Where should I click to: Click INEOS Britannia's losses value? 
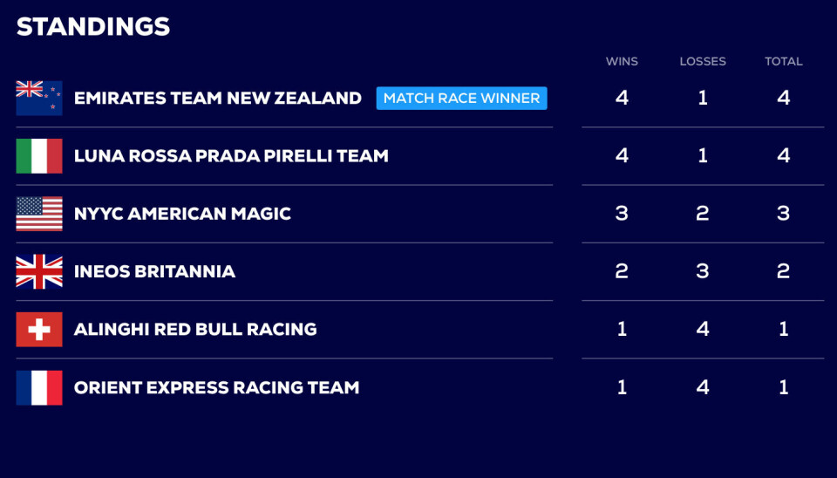703,271
